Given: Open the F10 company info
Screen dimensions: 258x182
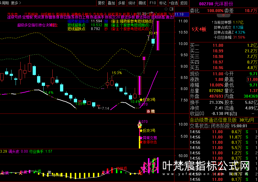Looking at the screenshot, I should [152, 3].
